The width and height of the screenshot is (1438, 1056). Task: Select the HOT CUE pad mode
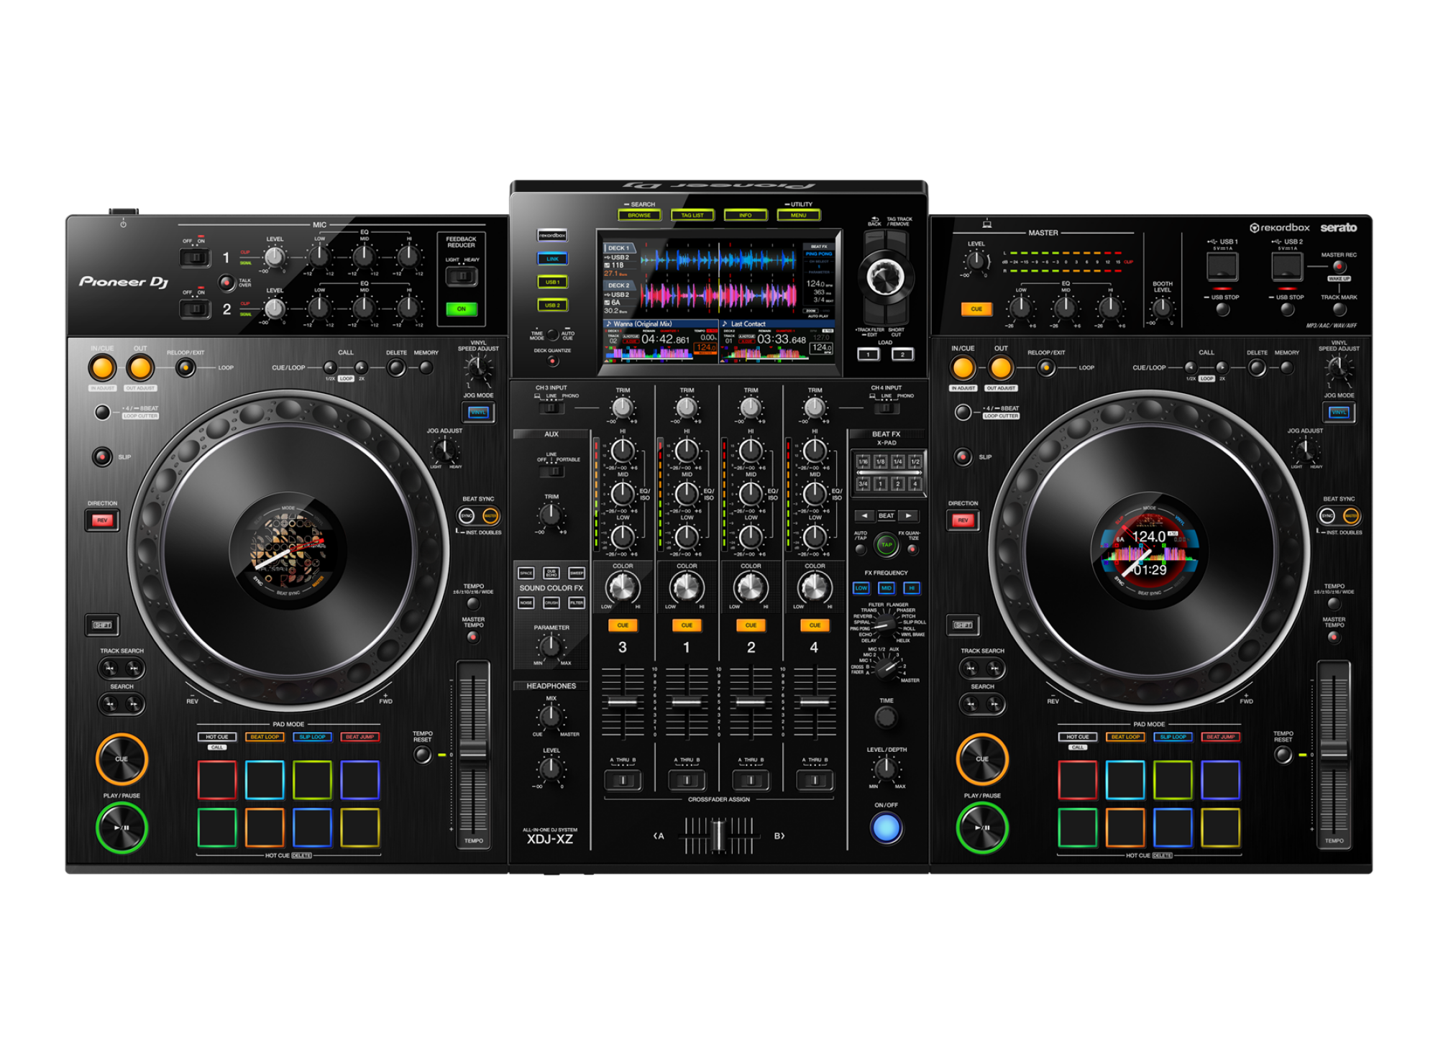point(216,737)
